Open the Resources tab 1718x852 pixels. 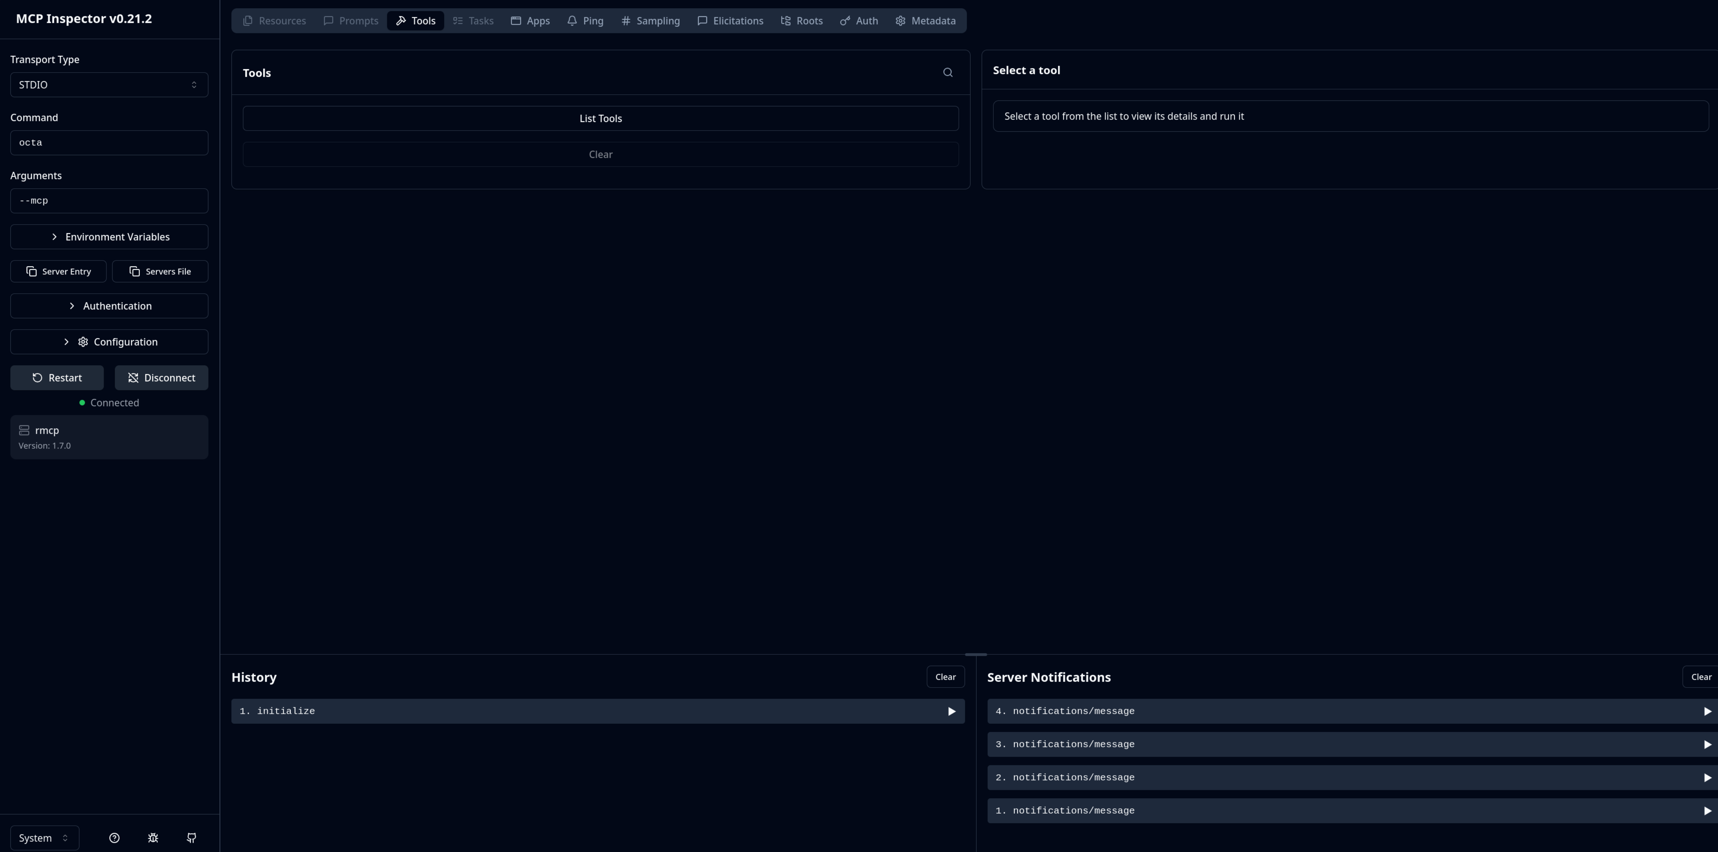(x=274, y=21)
